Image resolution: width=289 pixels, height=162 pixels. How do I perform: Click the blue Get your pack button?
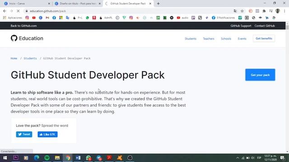pos(260,75)
